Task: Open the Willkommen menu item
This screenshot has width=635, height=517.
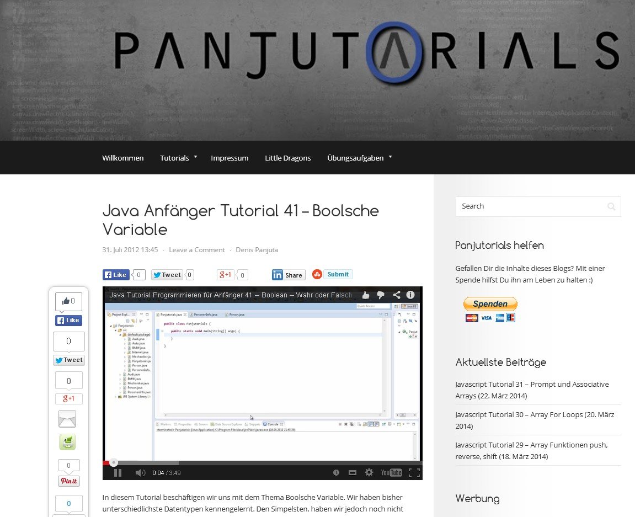Action: coord(122,158)
